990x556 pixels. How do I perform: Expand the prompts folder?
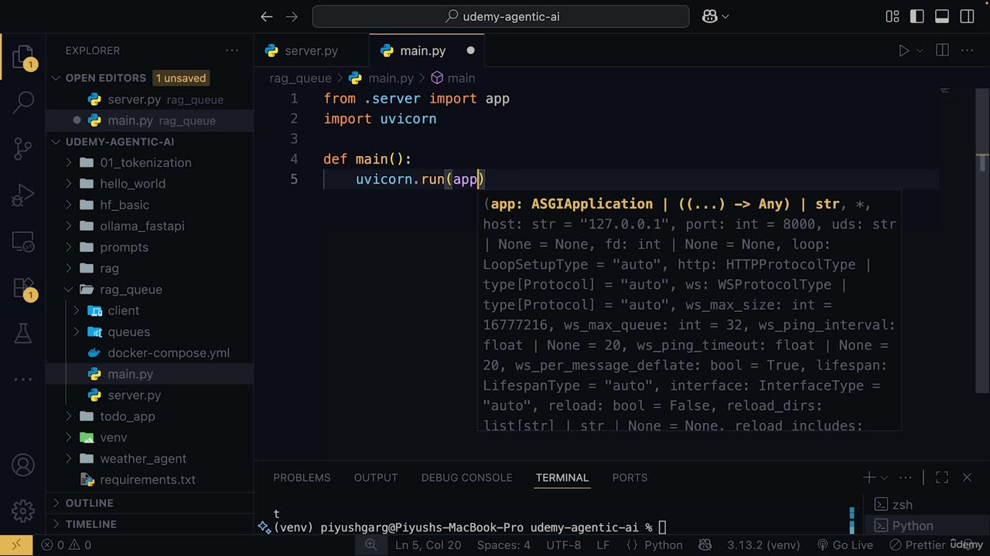pos(124,247)
